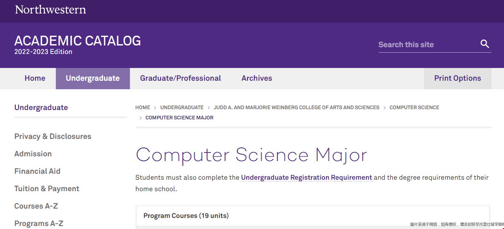
Task: Open Tuition & Payment sidebar link
Action: click(x=46, y=188)
